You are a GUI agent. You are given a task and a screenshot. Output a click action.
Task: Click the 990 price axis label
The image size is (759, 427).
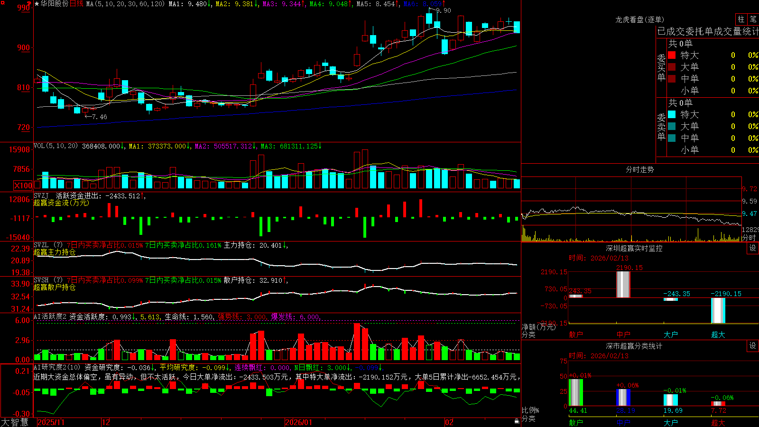23,8
